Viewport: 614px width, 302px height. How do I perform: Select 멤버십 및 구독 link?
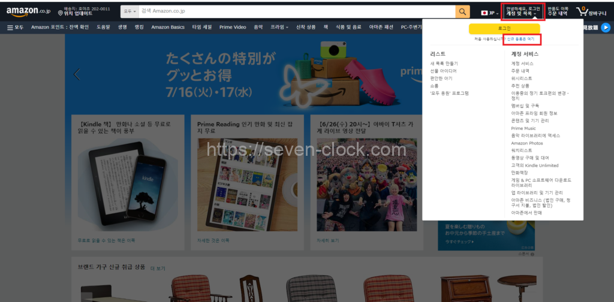tap(525, 105)
